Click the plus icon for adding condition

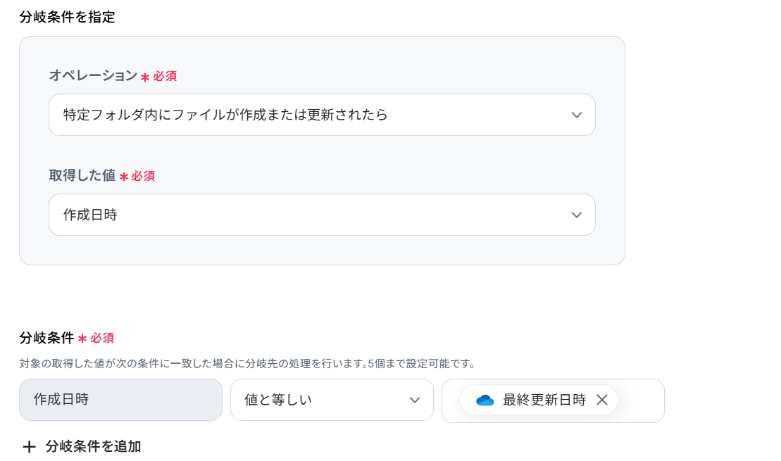30,446
